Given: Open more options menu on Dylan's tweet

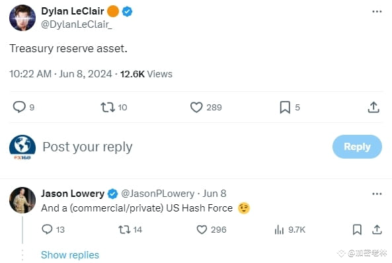Looking at the screenshot, I should (x=377, y=11).
